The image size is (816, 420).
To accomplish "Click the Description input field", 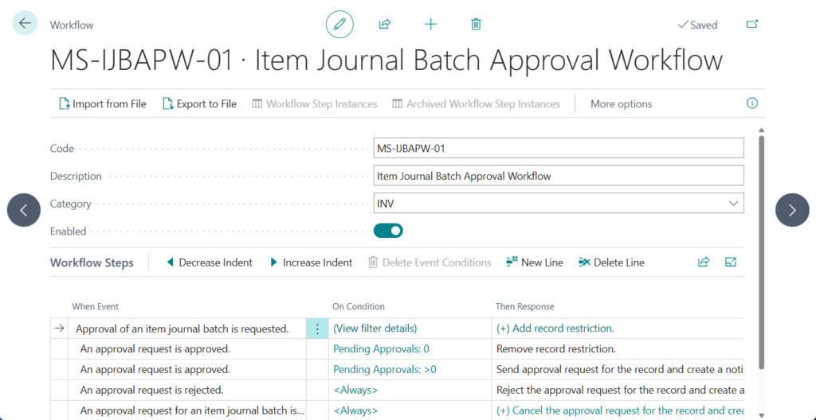I will coord(558,176).
